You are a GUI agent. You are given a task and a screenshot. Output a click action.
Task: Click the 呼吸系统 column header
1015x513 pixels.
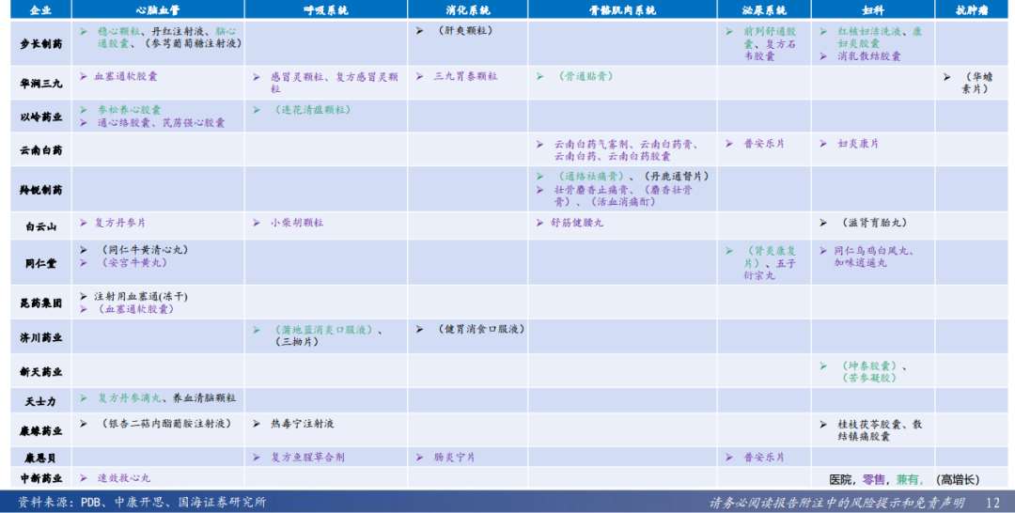pyautogui.click(x=325, y=9)
